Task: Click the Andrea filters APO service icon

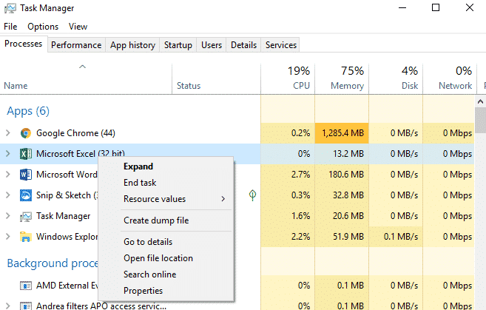Action: point(26,306)
